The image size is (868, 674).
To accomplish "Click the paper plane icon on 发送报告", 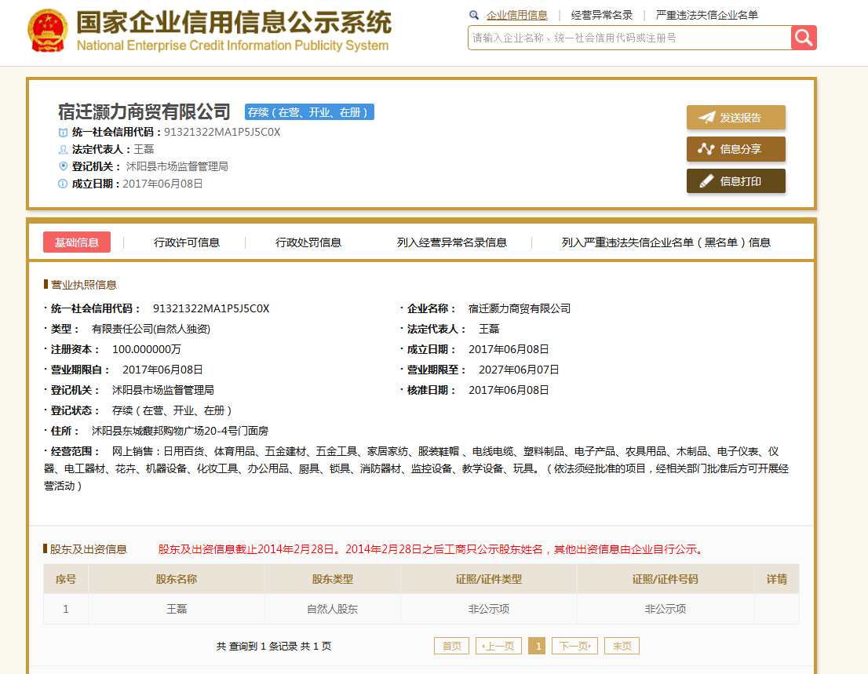I will (x=706, y=118).
